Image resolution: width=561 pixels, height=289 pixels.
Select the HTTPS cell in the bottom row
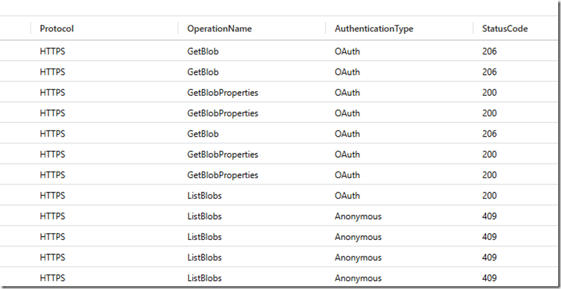[x=52, y=278]
